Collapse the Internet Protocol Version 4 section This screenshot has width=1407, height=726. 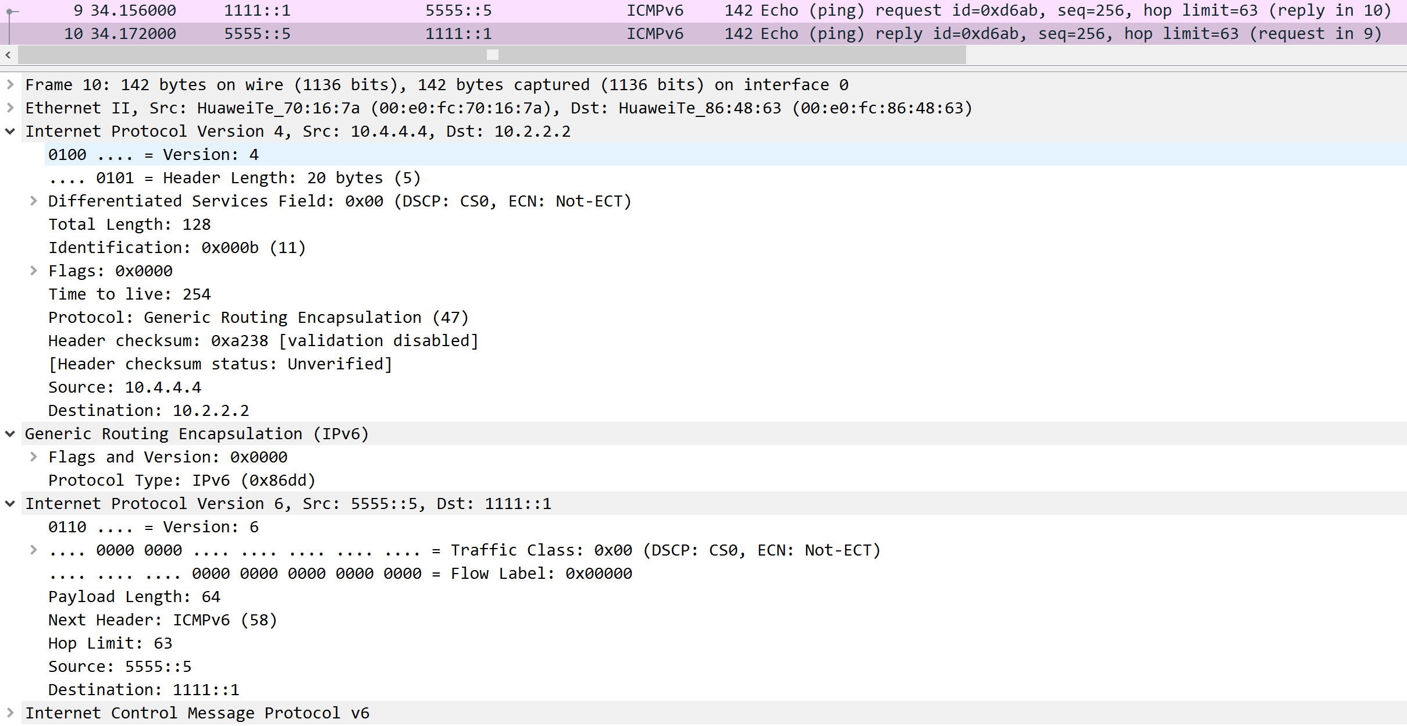[10, 131]
